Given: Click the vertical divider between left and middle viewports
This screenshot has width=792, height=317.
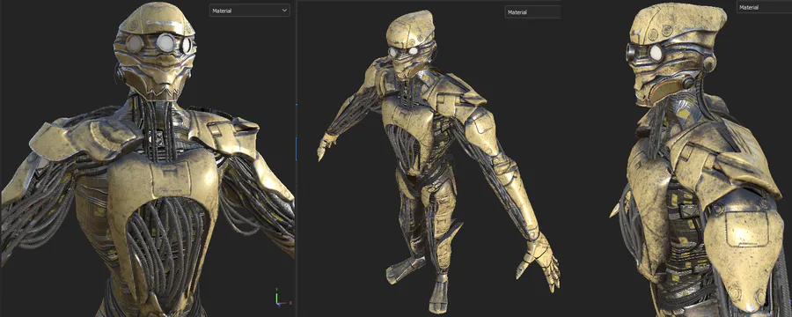Looking at the screenshot, I should [x=297, y=158].
